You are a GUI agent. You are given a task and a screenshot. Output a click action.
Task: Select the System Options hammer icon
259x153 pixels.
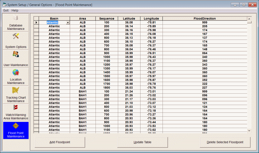tap(15, 36)
